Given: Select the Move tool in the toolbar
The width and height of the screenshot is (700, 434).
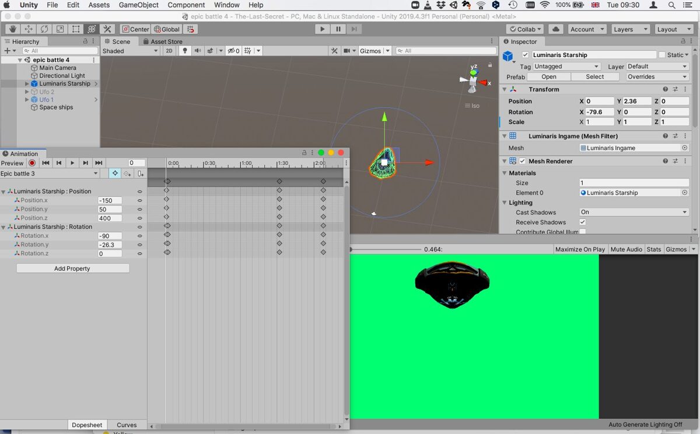Looking at the screenshot, I should [x=29, y=29].
